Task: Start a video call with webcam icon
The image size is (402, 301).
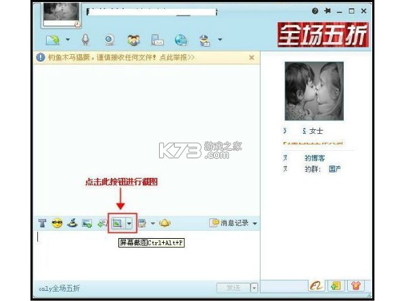Action: (x=110, y=40)
